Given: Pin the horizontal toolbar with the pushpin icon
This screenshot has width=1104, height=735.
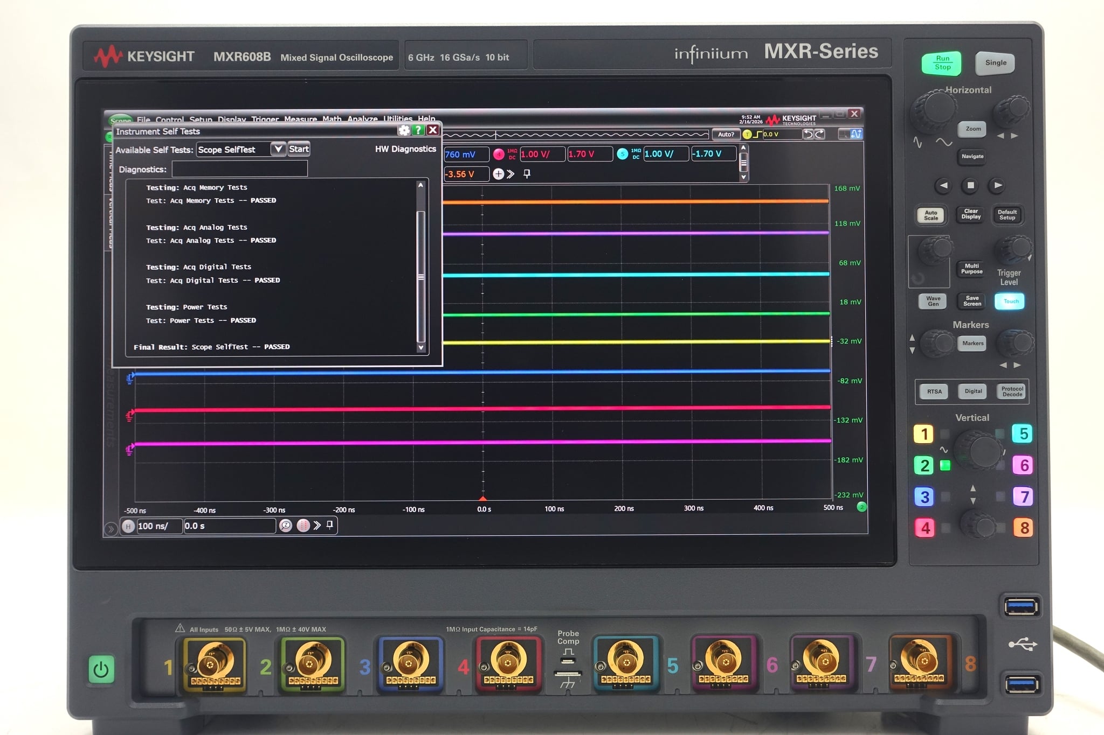Looking at the screenshot, I should 329,525.
